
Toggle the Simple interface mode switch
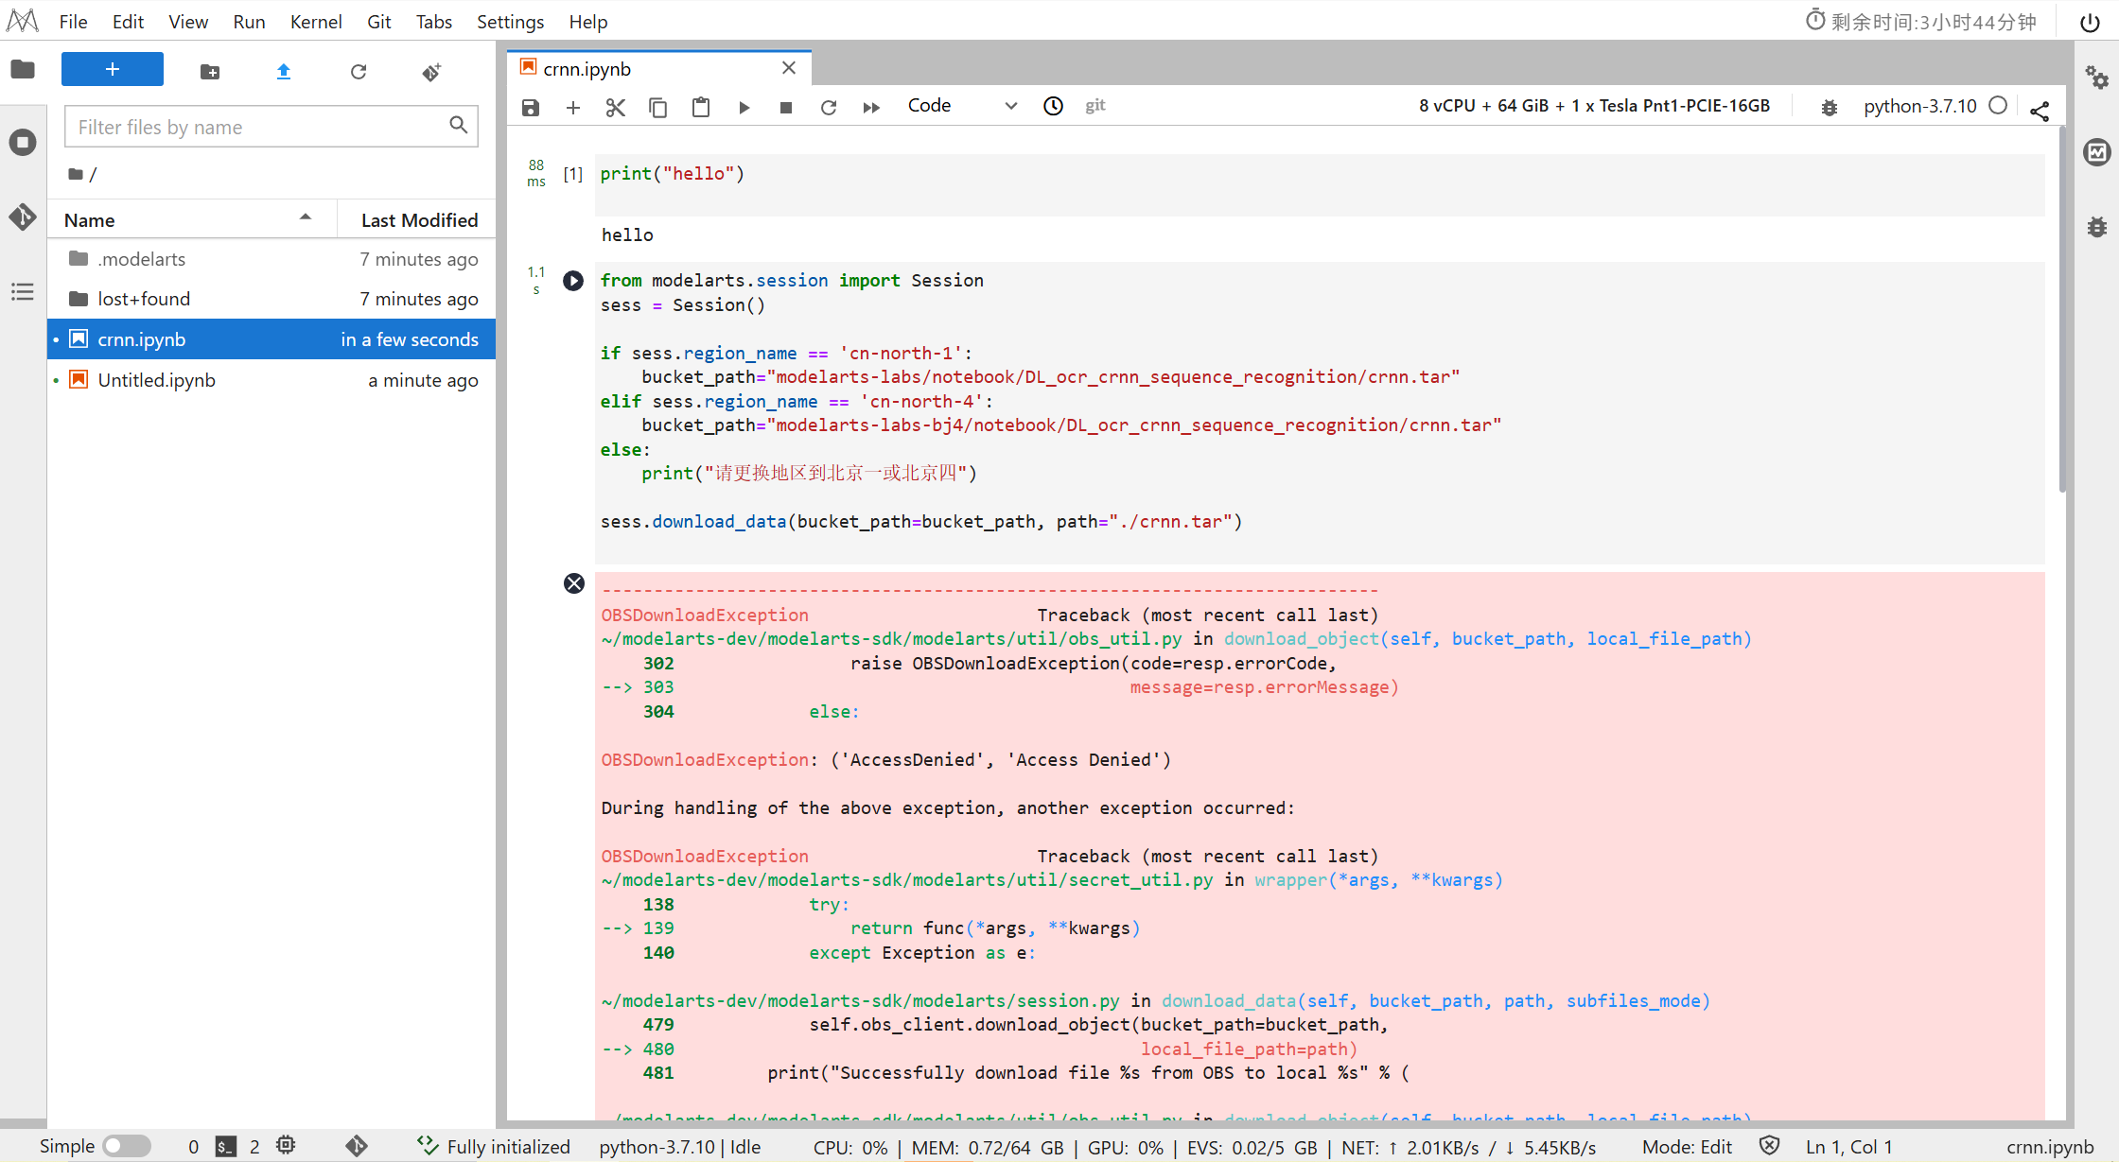tap(127, 1146)
